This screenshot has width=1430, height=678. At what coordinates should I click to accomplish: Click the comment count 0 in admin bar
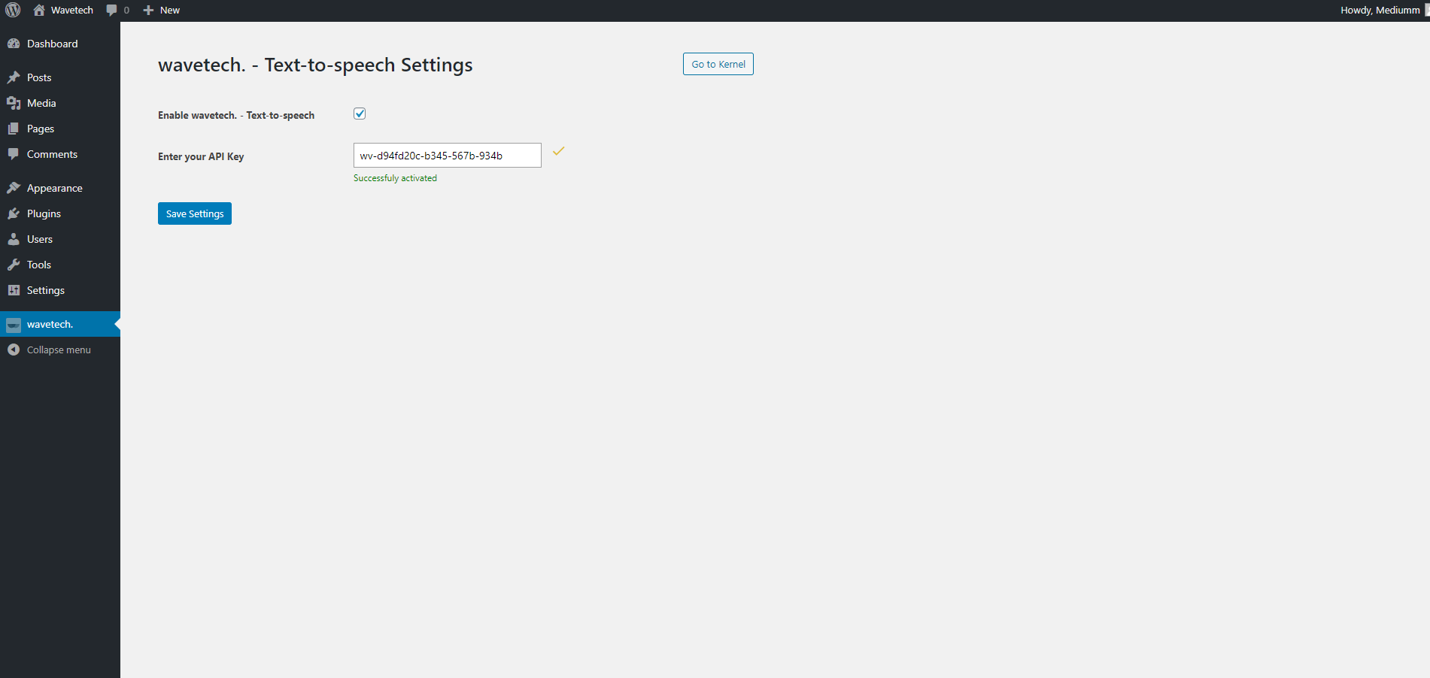126,10
